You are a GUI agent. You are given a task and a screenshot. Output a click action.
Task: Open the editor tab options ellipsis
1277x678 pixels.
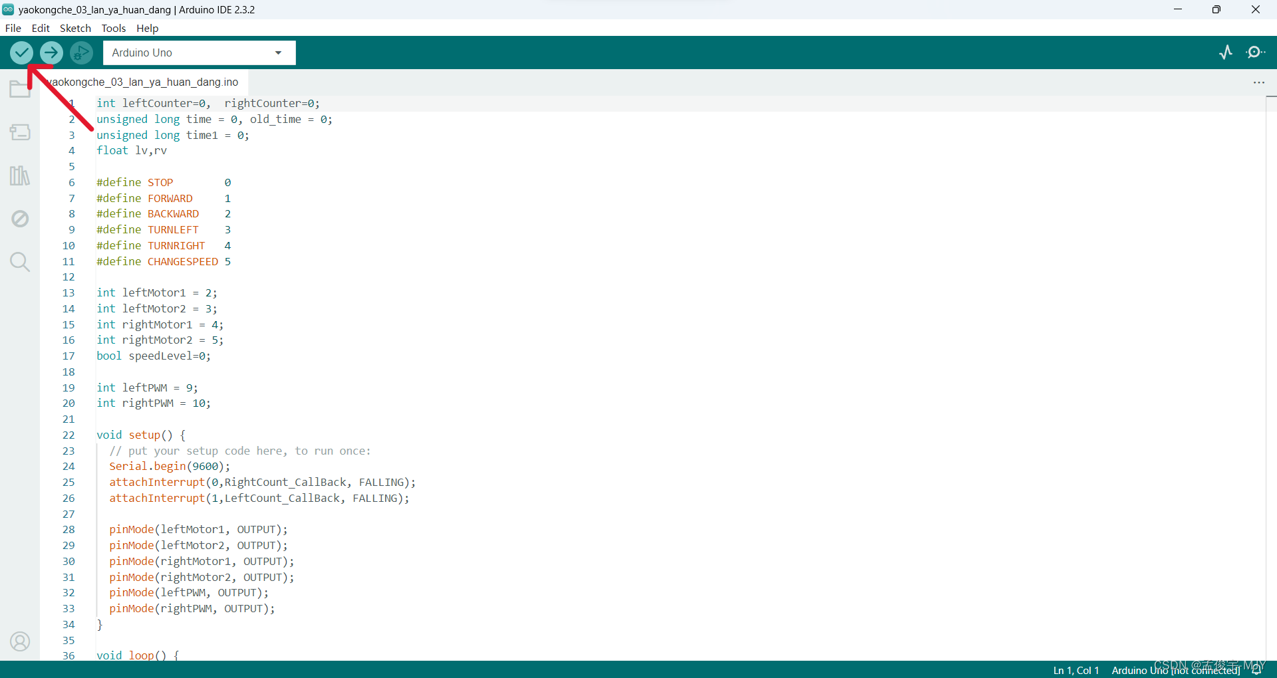click(x=1259, y=82)
